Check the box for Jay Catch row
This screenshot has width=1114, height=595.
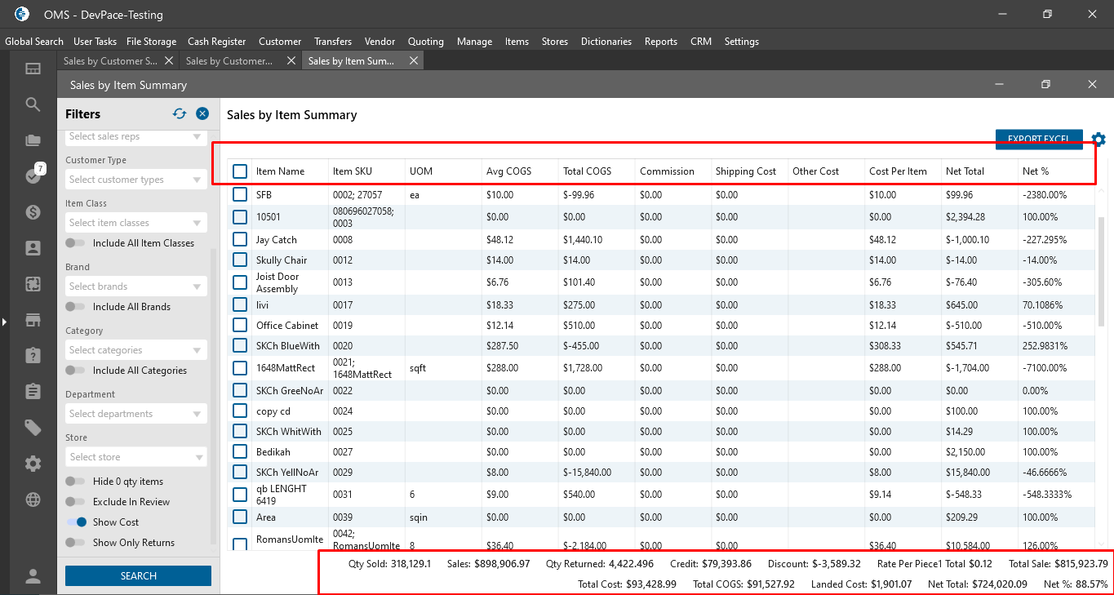(240, 240)
